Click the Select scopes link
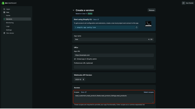The height and width of the screenshot is (109, 195). 149,92
